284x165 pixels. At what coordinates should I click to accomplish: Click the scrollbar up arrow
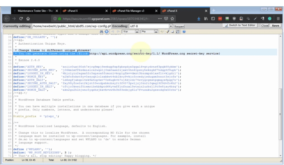coord(280,36)
